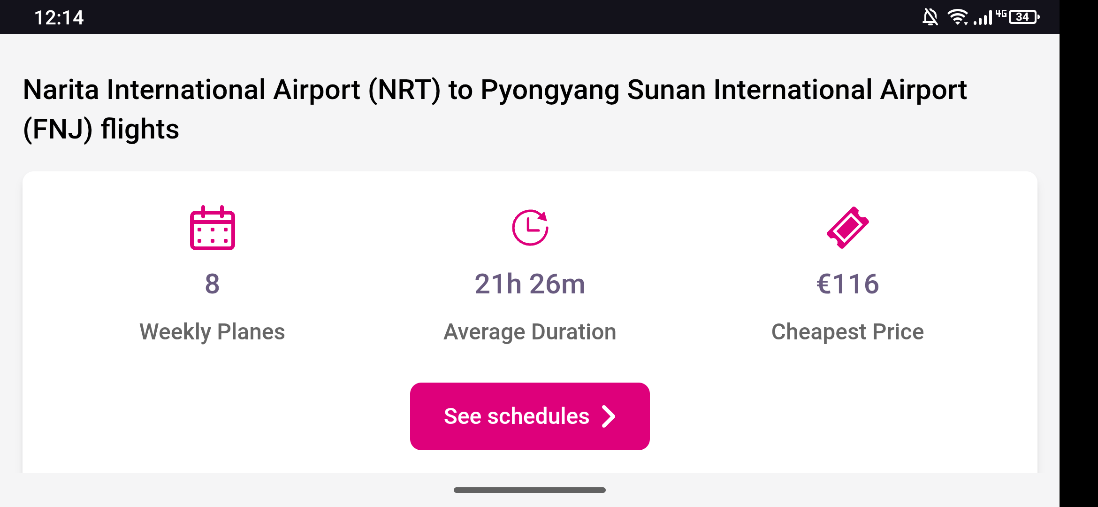Tap the Wi-Fi status icon

pyautogui.click(x=958, y=17)
